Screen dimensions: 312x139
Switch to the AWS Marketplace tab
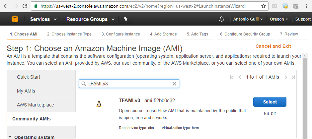[35, 105]
